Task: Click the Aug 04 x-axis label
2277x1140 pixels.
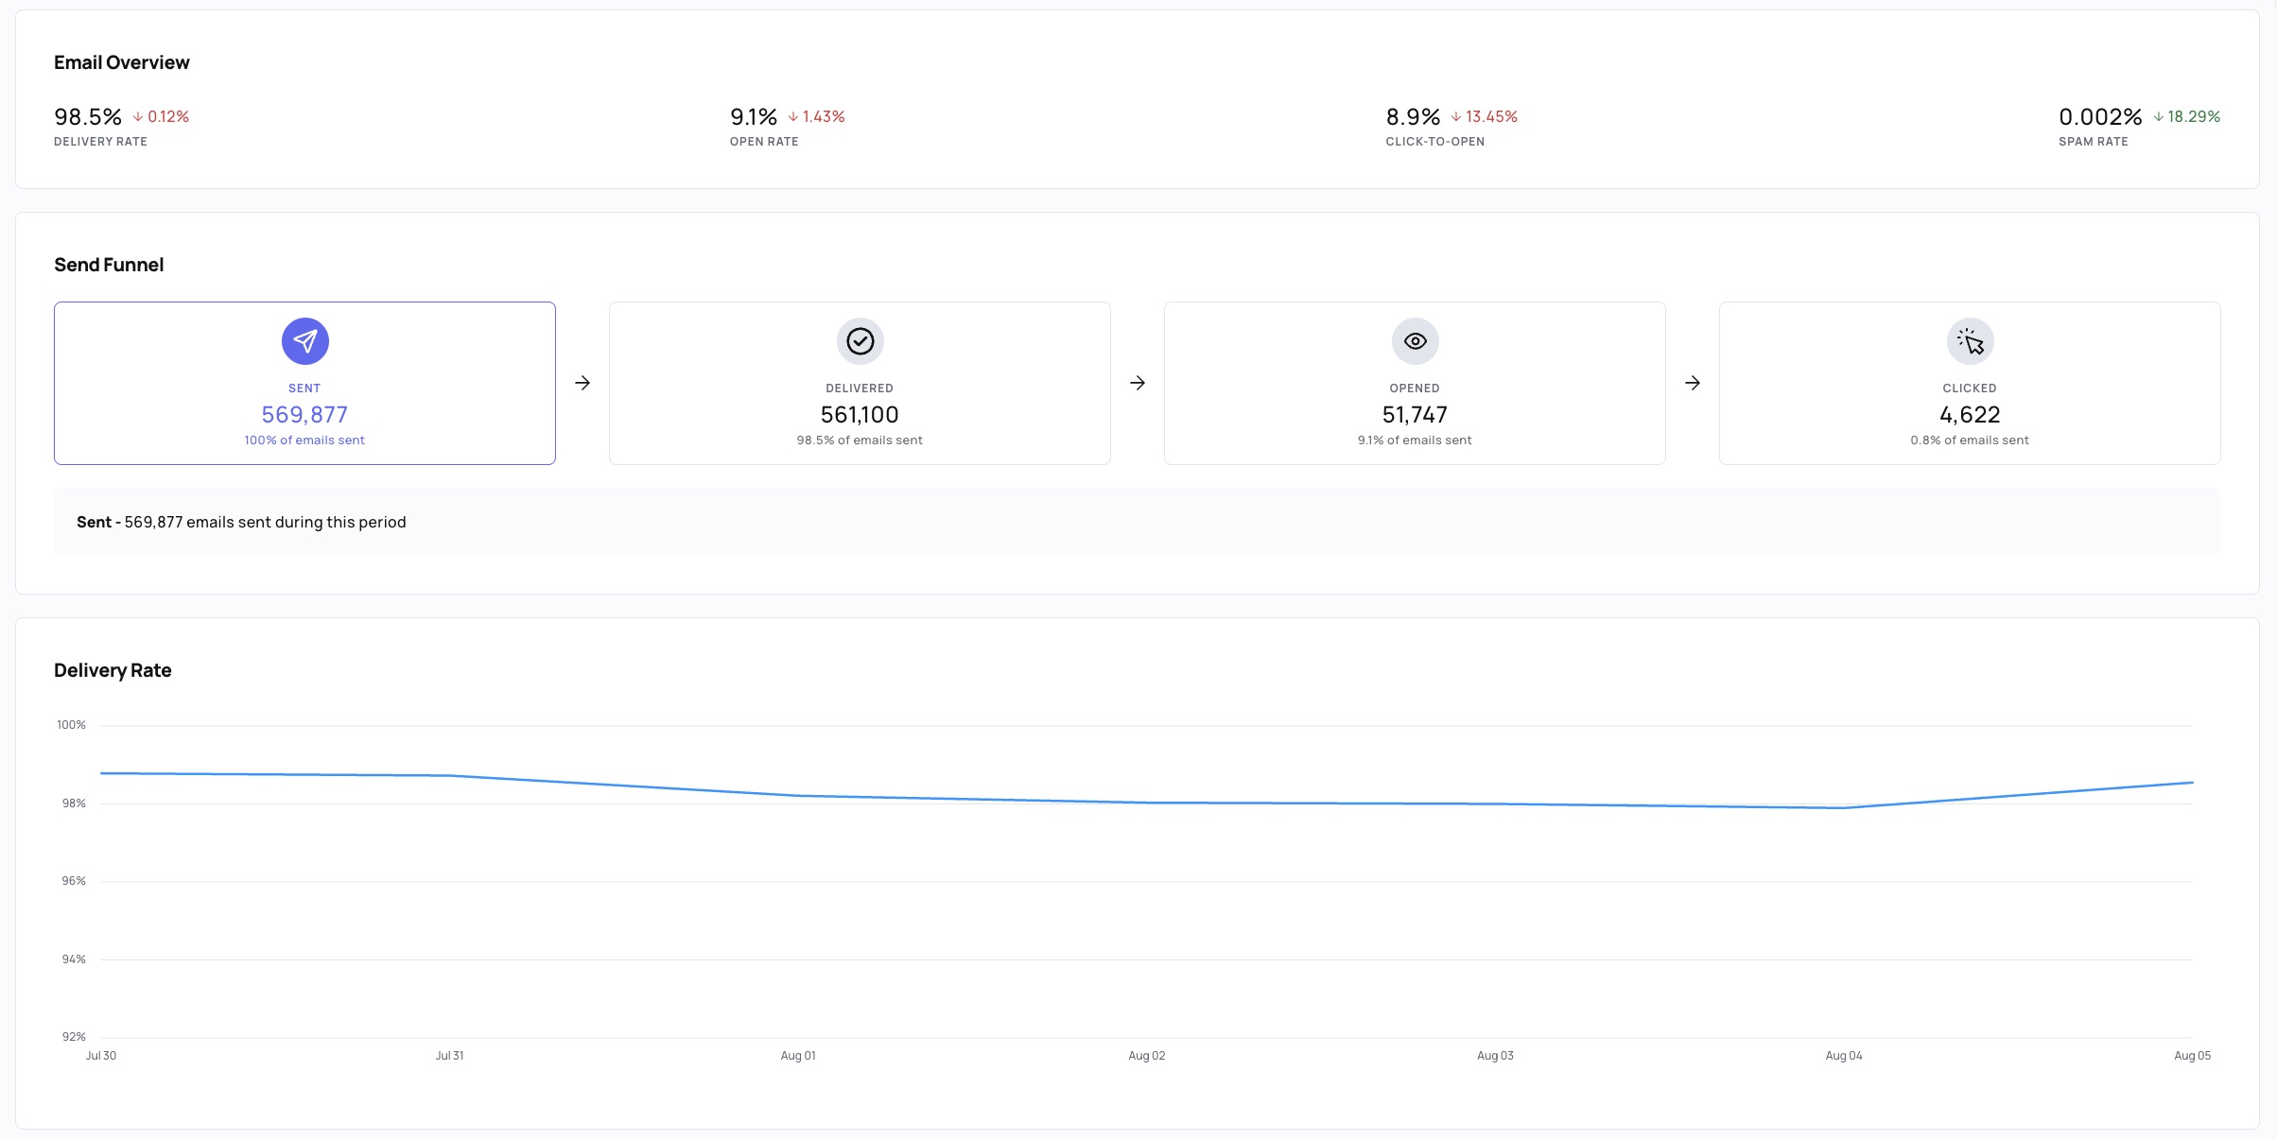Action: click(x=1844, y=1056)
